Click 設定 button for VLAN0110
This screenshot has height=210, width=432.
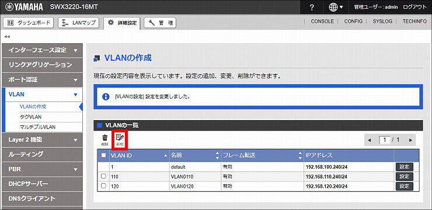[405, 176]
